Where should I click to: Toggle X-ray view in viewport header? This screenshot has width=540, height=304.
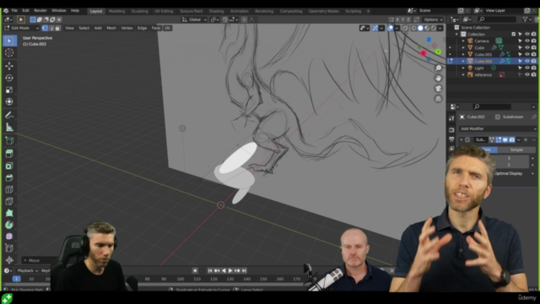tap(405, 28)
